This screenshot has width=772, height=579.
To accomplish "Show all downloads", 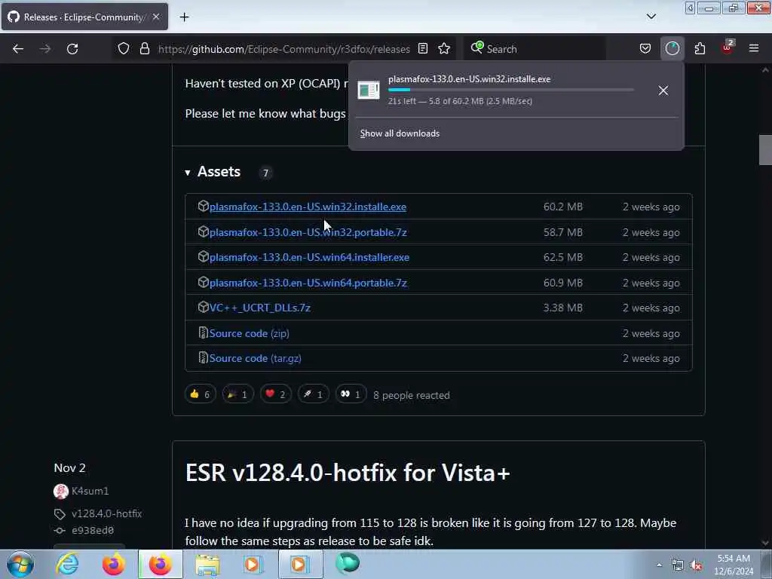I will pos(400,133).
